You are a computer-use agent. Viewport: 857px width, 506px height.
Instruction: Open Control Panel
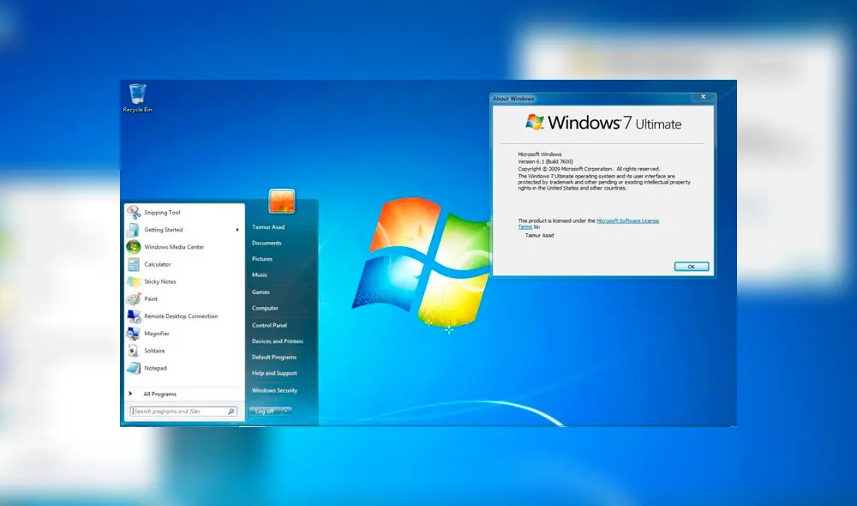tap(269, 325)
